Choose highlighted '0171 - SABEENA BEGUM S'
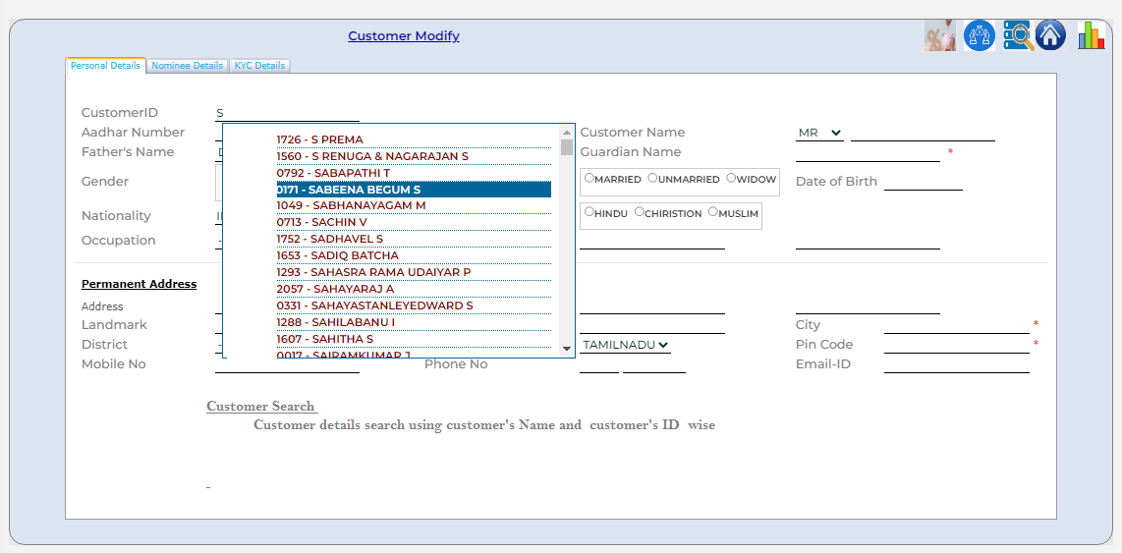 click(414, 190)
